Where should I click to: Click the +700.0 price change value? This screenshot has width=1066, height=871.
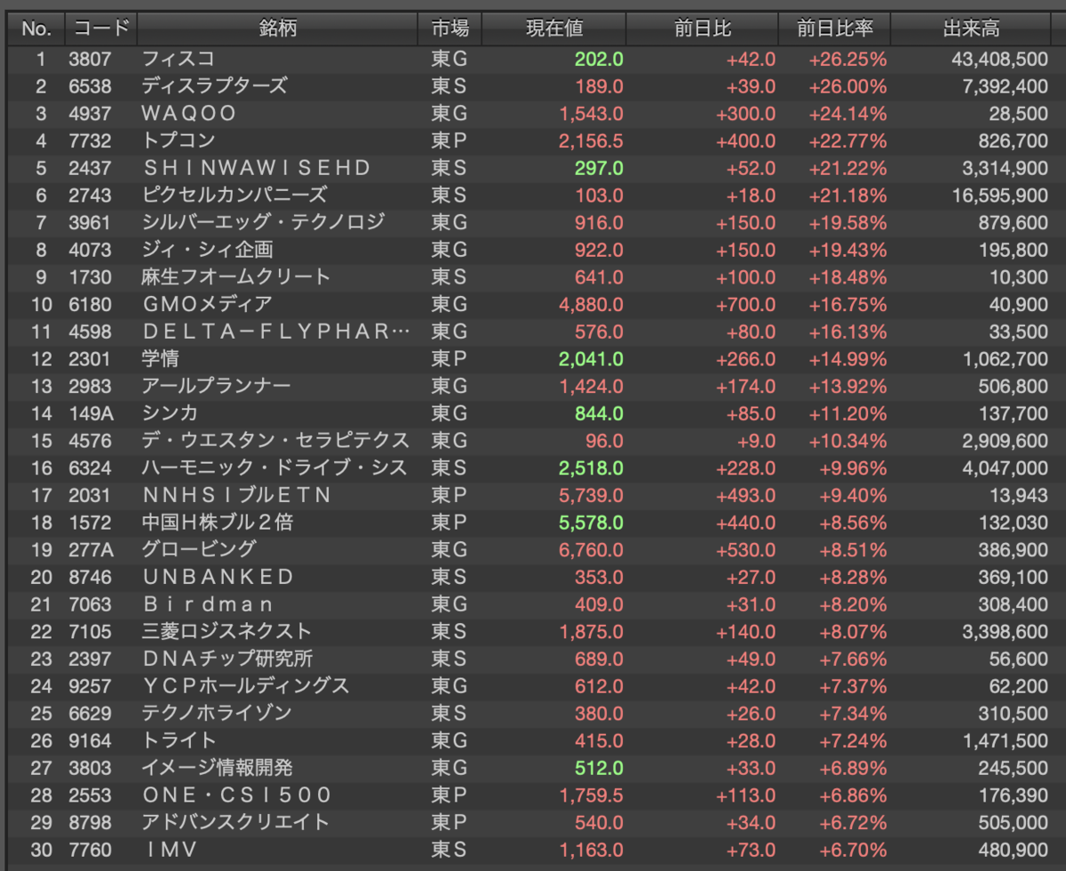point(746,304)
